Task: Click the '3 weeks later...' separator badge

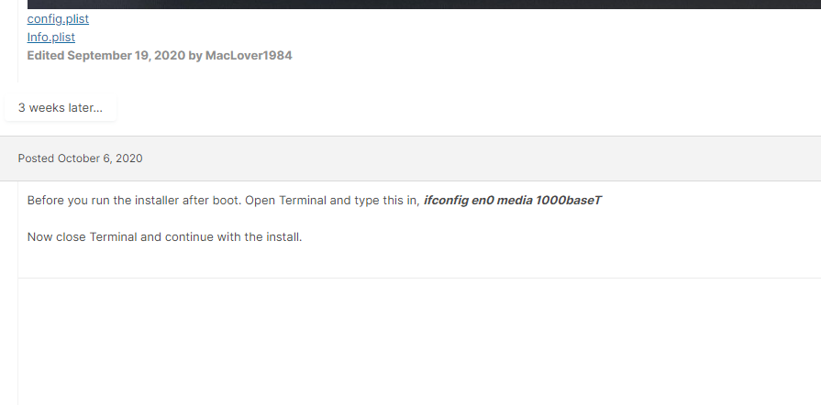Action: 61,108
